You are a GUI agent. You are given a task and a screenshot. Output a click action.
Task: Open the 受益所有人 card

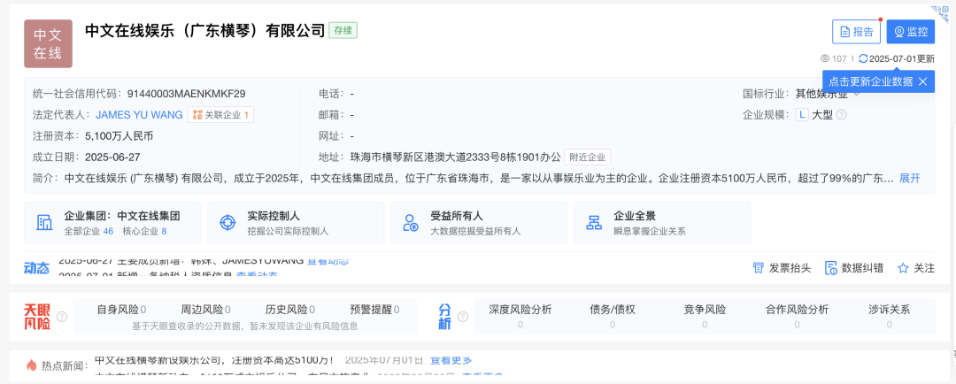479,222
